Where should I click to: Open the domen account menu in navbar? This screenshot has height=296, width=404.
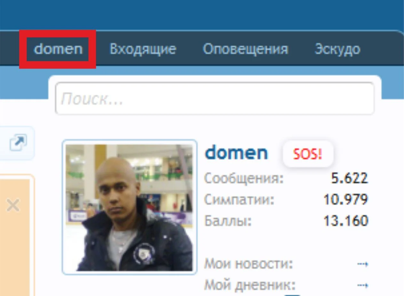[x=58, y=49]
